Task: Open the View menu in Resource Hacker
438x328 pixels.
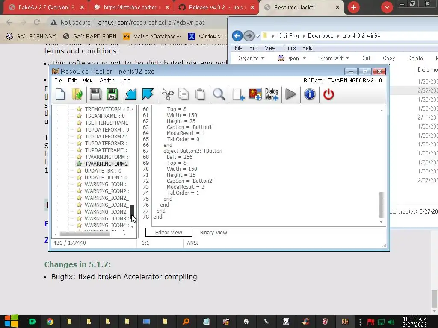Action: pos(88,80)
